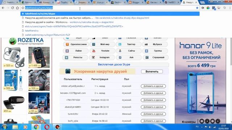Open the Chrome three-dot menu
Viewport: 232px width, 130px height.
click(x=230, y=8)
